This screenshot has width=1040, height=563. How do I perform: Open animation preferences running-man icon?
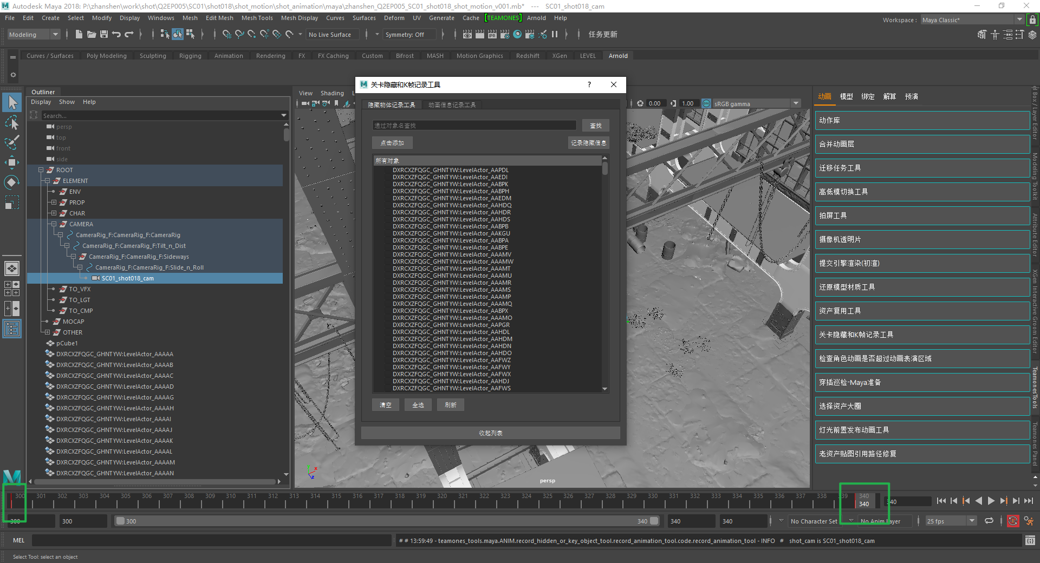click(x=1029, y=521)
